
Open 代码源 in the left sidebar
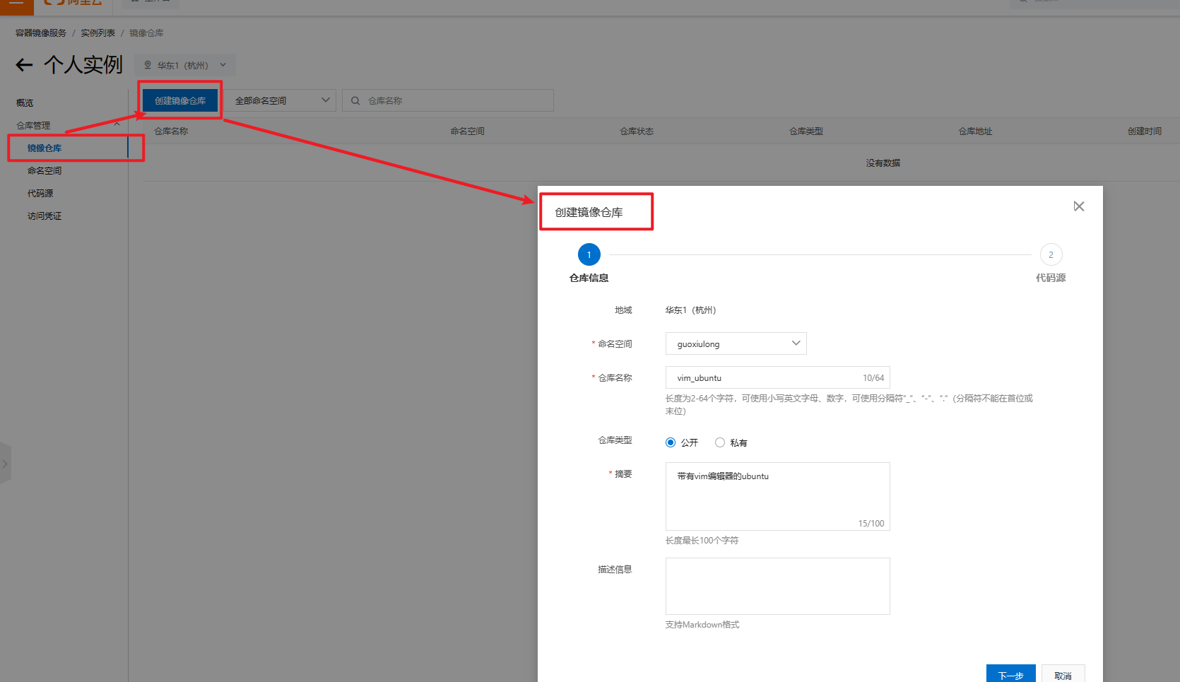pos(40,193)
